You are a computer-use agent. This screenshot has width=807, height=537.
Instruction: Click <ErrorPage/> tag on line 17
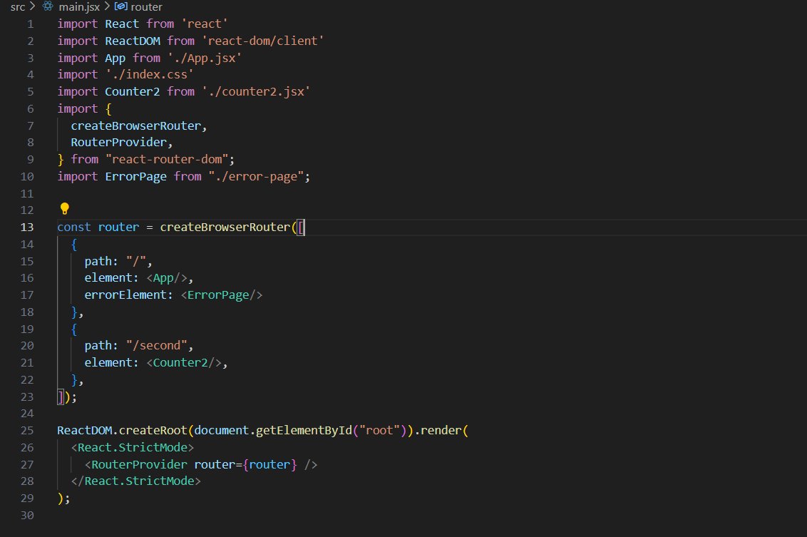point(221,295)
